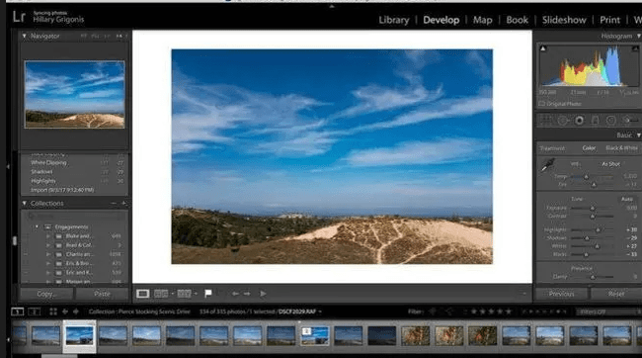Open DSCF2029.RAF filename dropdown arrow

320,312
